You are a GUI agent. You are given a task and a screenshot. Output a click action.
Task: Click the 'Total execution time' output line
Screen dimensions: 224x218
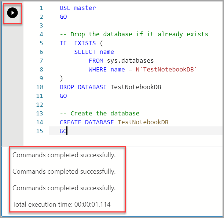click(x=61, y=204)
